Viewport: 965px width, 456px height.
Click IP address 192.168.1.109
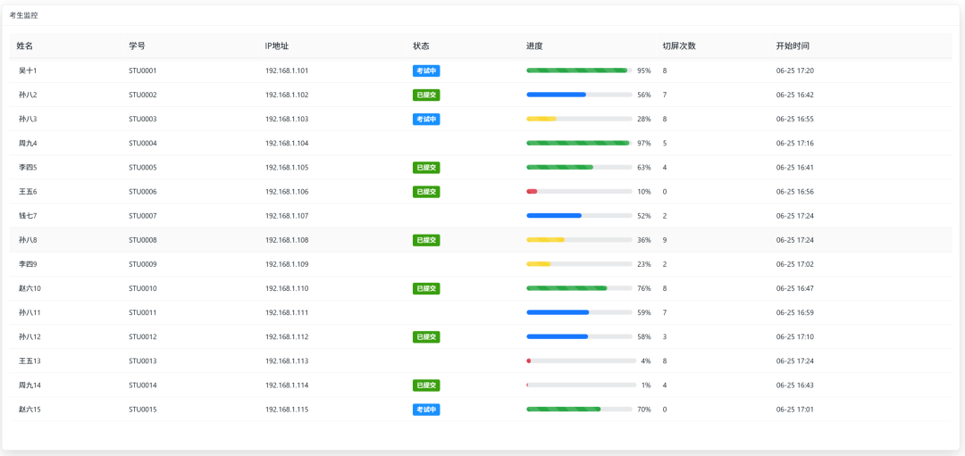(287, 264)
